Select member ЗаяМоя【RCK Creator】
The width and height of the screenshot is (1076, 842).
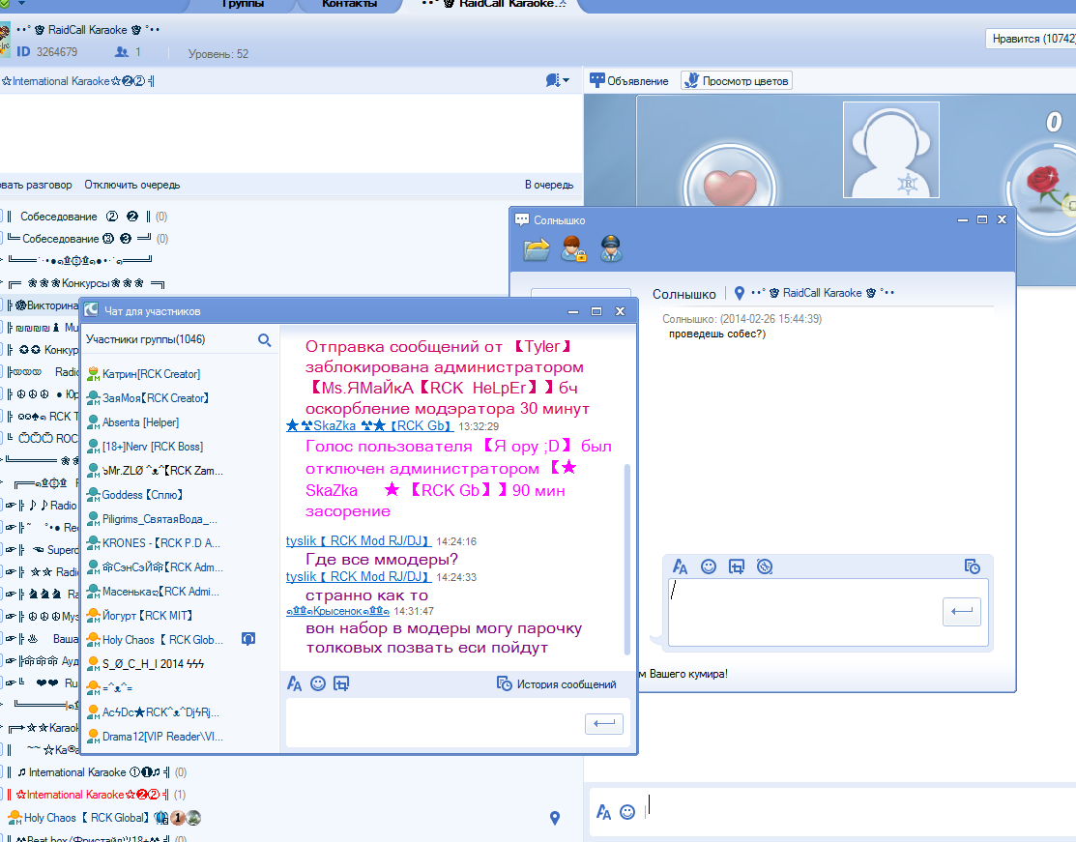pyautogui.click(x=155, y=398)
